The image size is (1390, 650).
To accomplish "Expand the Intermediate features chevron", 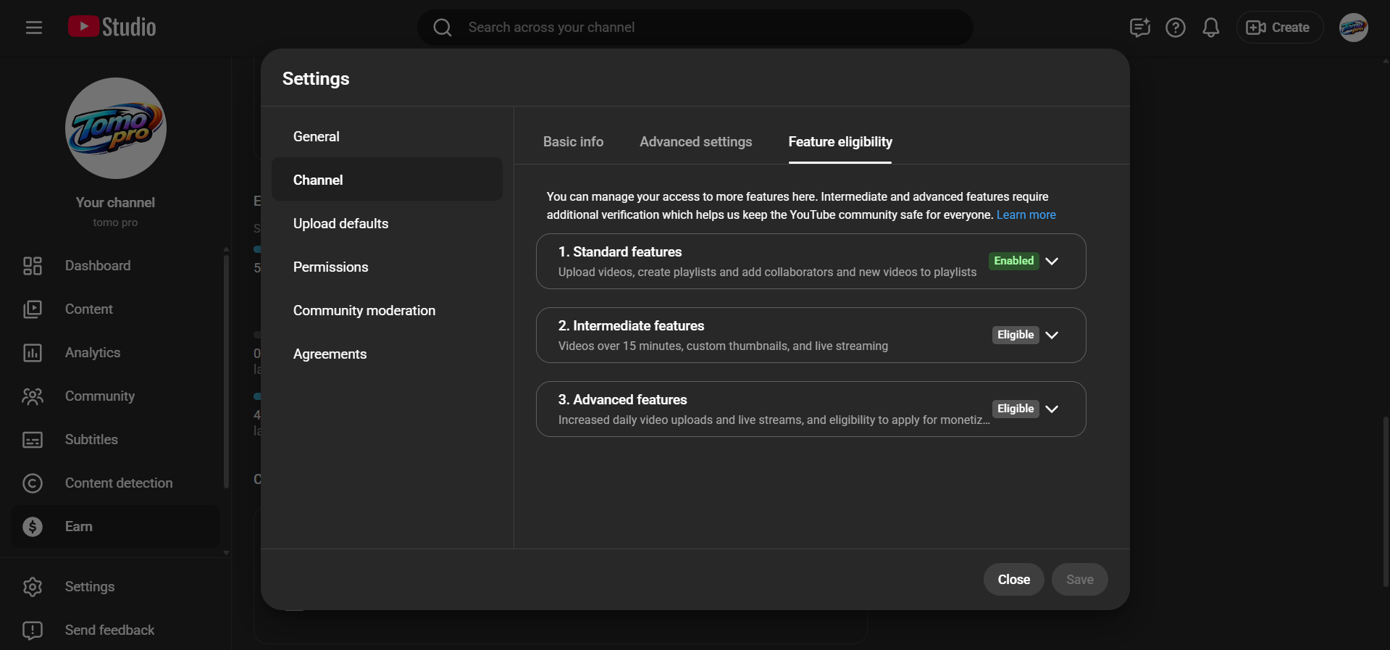I will coord(1052,335).
